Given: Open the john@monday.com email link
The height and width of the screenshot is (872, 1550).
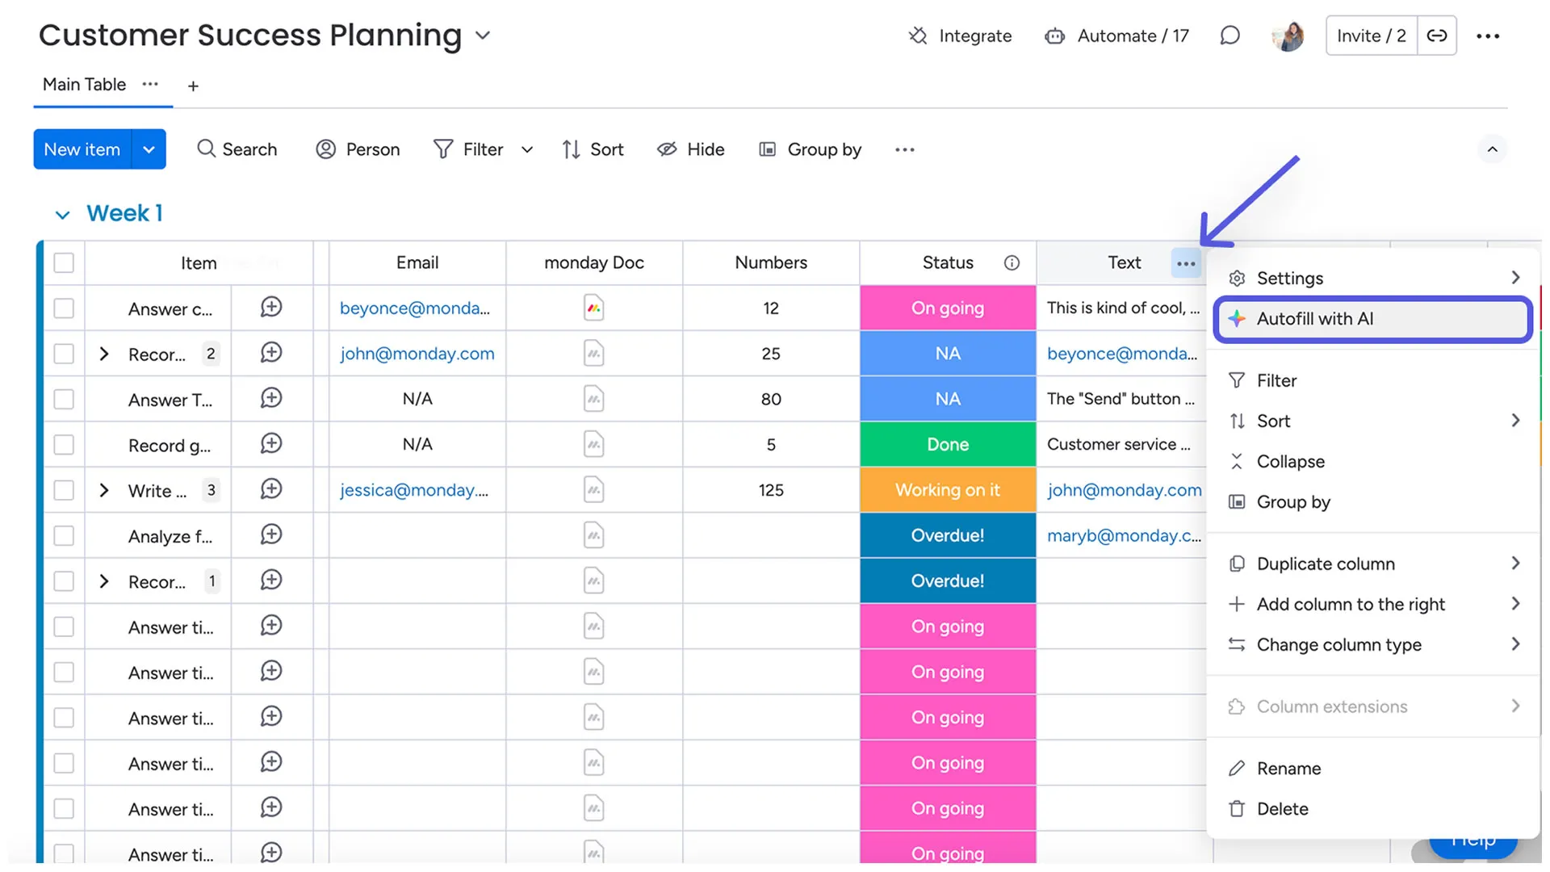Looking at the screenshot, I should 417,354.
